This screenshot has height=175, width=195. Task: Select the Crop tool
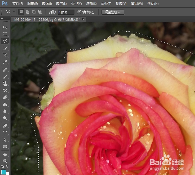[x=5, y=55]
